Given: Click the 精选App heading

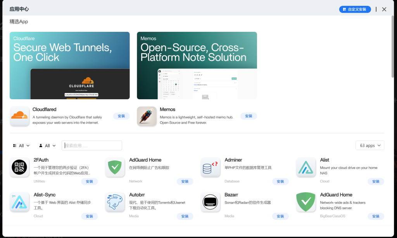Looking at the screenshot, I should tap(19, 22).
